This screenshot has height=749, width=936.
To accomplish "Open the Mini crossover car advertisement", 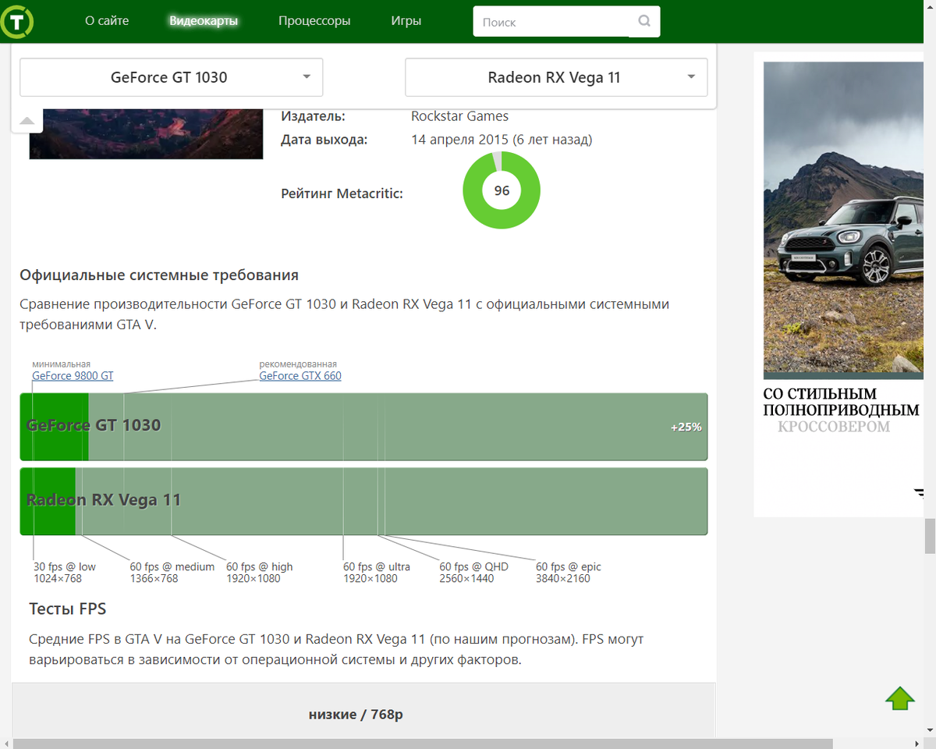I will tap(843, 285).
